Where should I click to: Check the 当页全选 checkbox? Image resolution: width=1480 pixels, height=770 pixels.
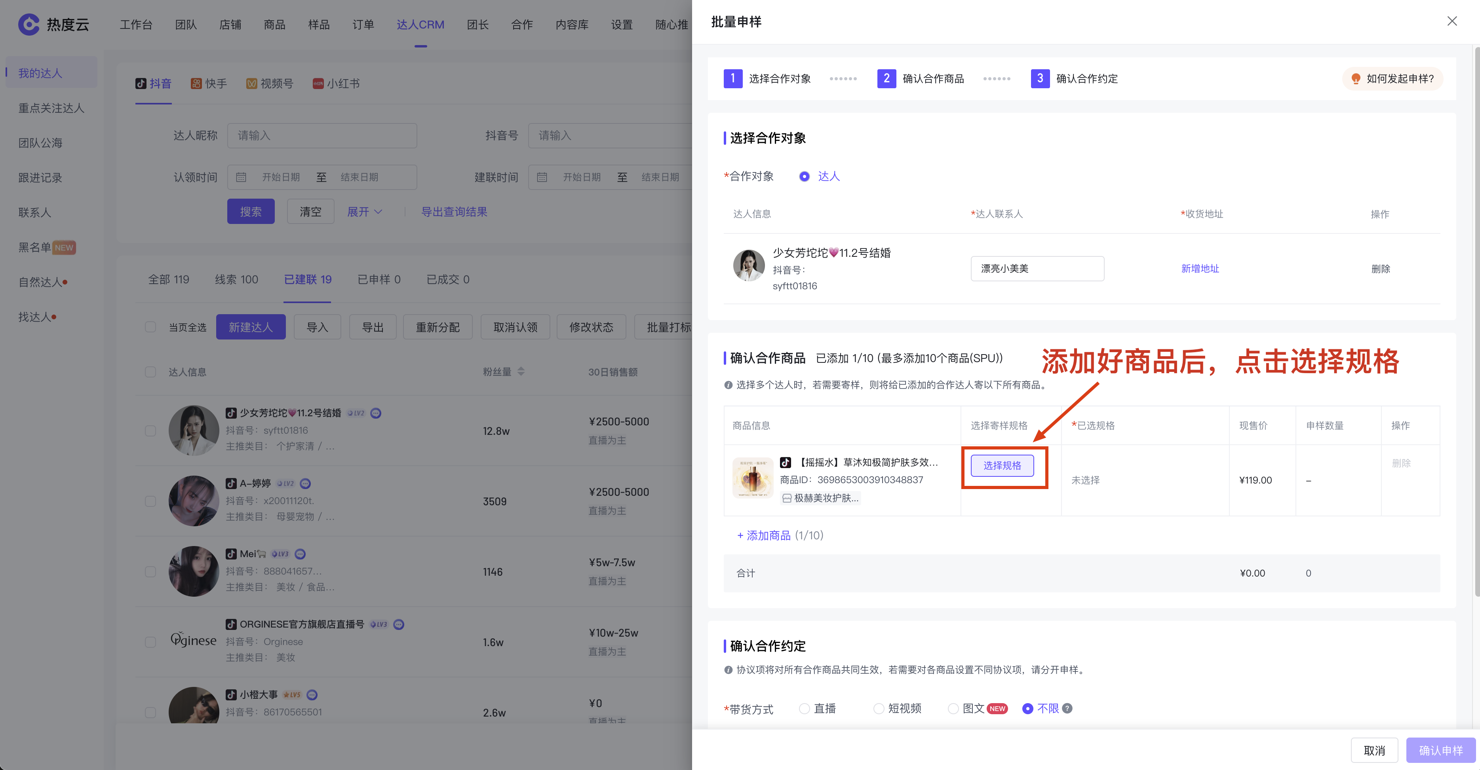(x=150, y=327)
